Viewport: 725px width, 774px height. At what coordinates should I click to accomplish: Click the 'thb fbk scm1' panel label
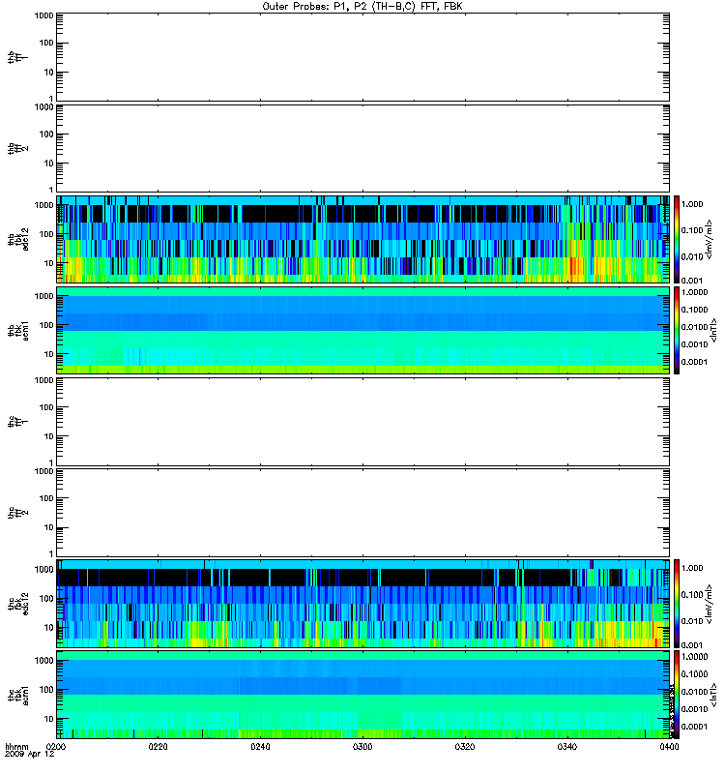(17, 330)
